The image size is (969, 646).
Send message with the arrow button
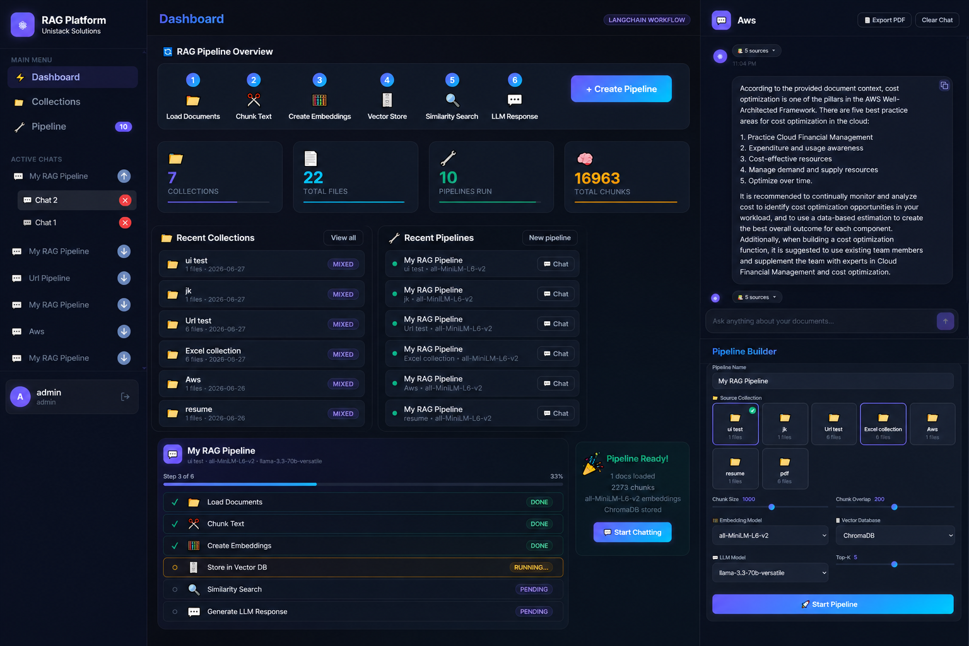coord(945,321)
